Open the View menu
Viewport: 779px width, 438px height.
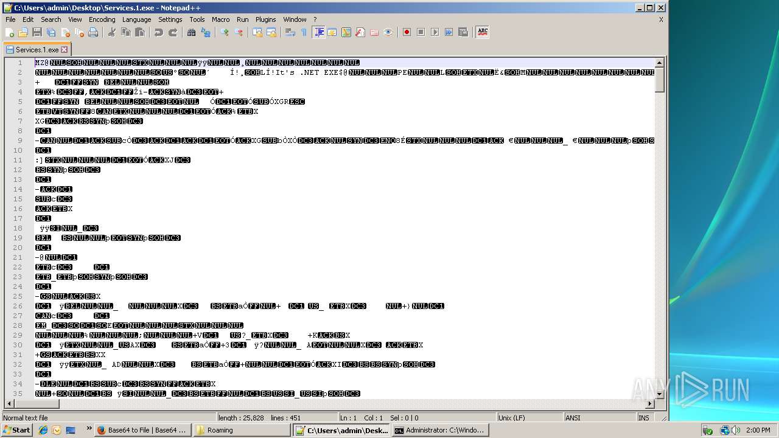click(75, 19)
